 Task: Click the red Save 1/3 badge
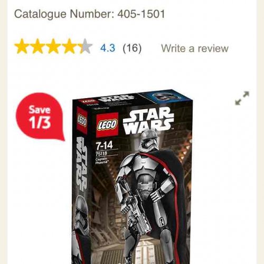(x=40, y=116)
